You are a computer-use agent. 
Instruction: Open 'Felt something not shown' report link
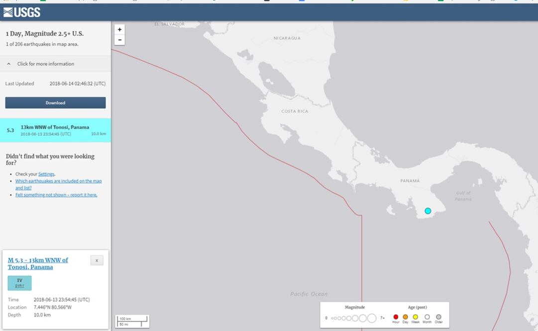click(x=56, y=195)
